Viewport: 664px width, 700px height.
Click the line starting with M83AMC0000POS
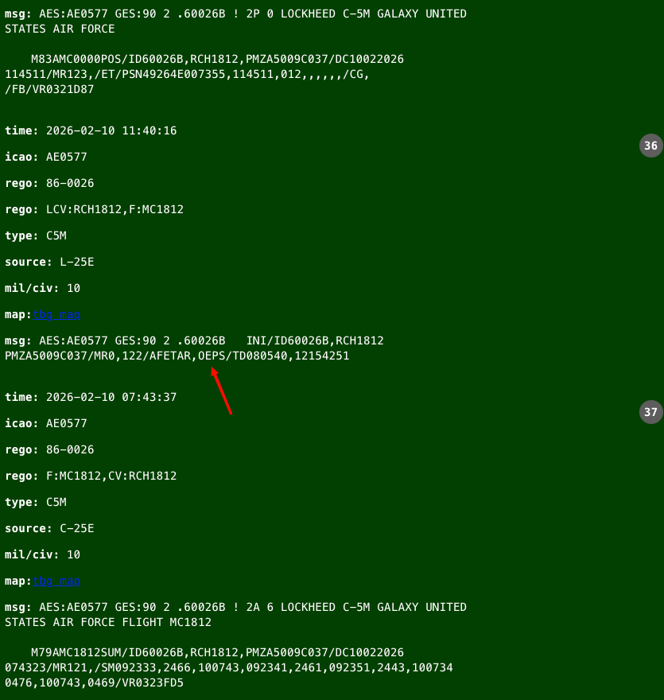point(217,60)
